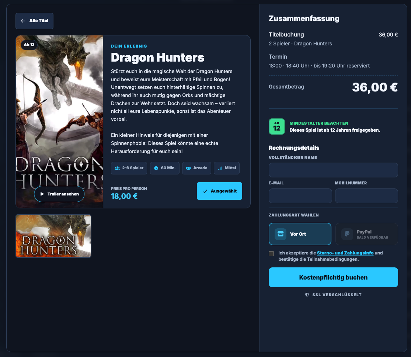The width and height of the screenshot is (411, 357).
Task: Click the 2 Spieler · Dragon Hunters line
Action: (x=300, y=44)
